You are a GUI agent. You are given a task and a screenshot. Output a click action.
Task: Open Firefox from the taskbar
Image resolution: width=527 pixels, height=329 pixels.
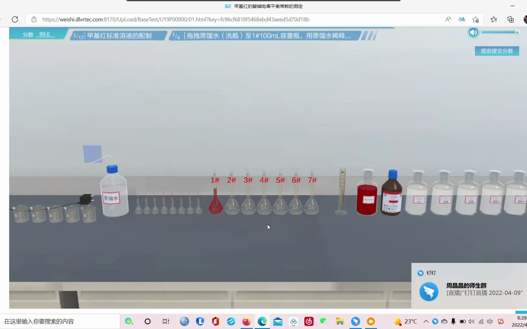(246, 321)
